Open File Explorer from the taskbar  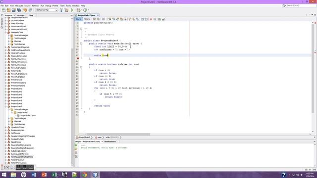pyautogui.click(x=13, y=175)
